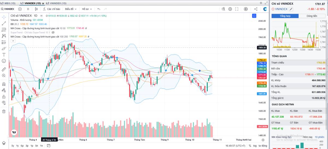Open the Các chỉ báo indicators dialog
Image resolution: width=328 pixels, height=149 pixels.
point(51,9)
